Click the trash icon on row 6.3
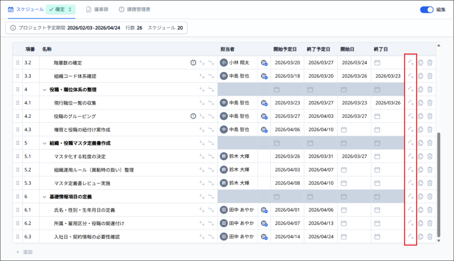 pos(430,237)
